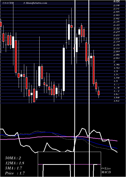This screenshot has height=177, width=126.
Task: Click the 1.84 price axis label
Action: click(116, 78)
